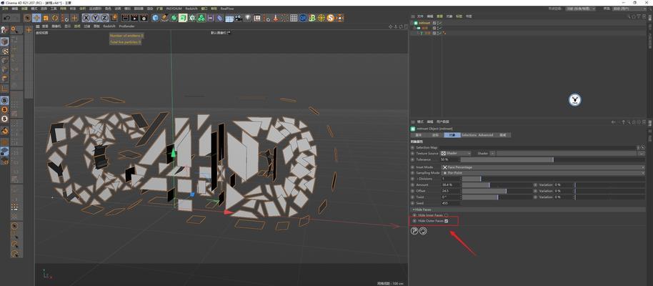Click the JB plugin icon in toolbar
Screen dimensions: 653x286
pyautogui.click(x=312, y=18)
